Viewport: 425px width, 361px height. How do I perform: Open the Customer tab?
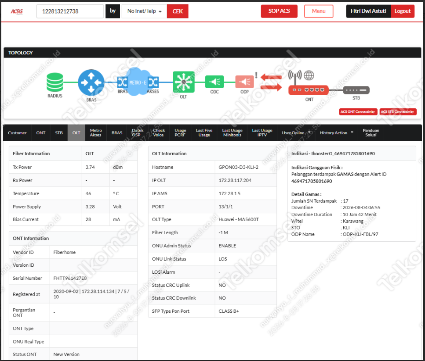17,133
